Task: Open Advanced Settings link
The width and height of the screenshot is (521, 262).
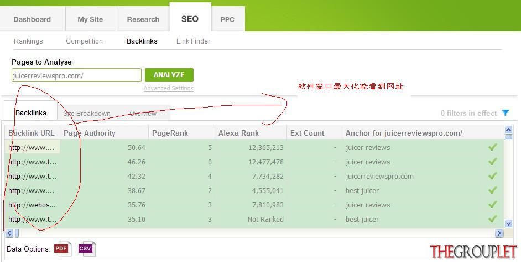Action: point(169,88)
